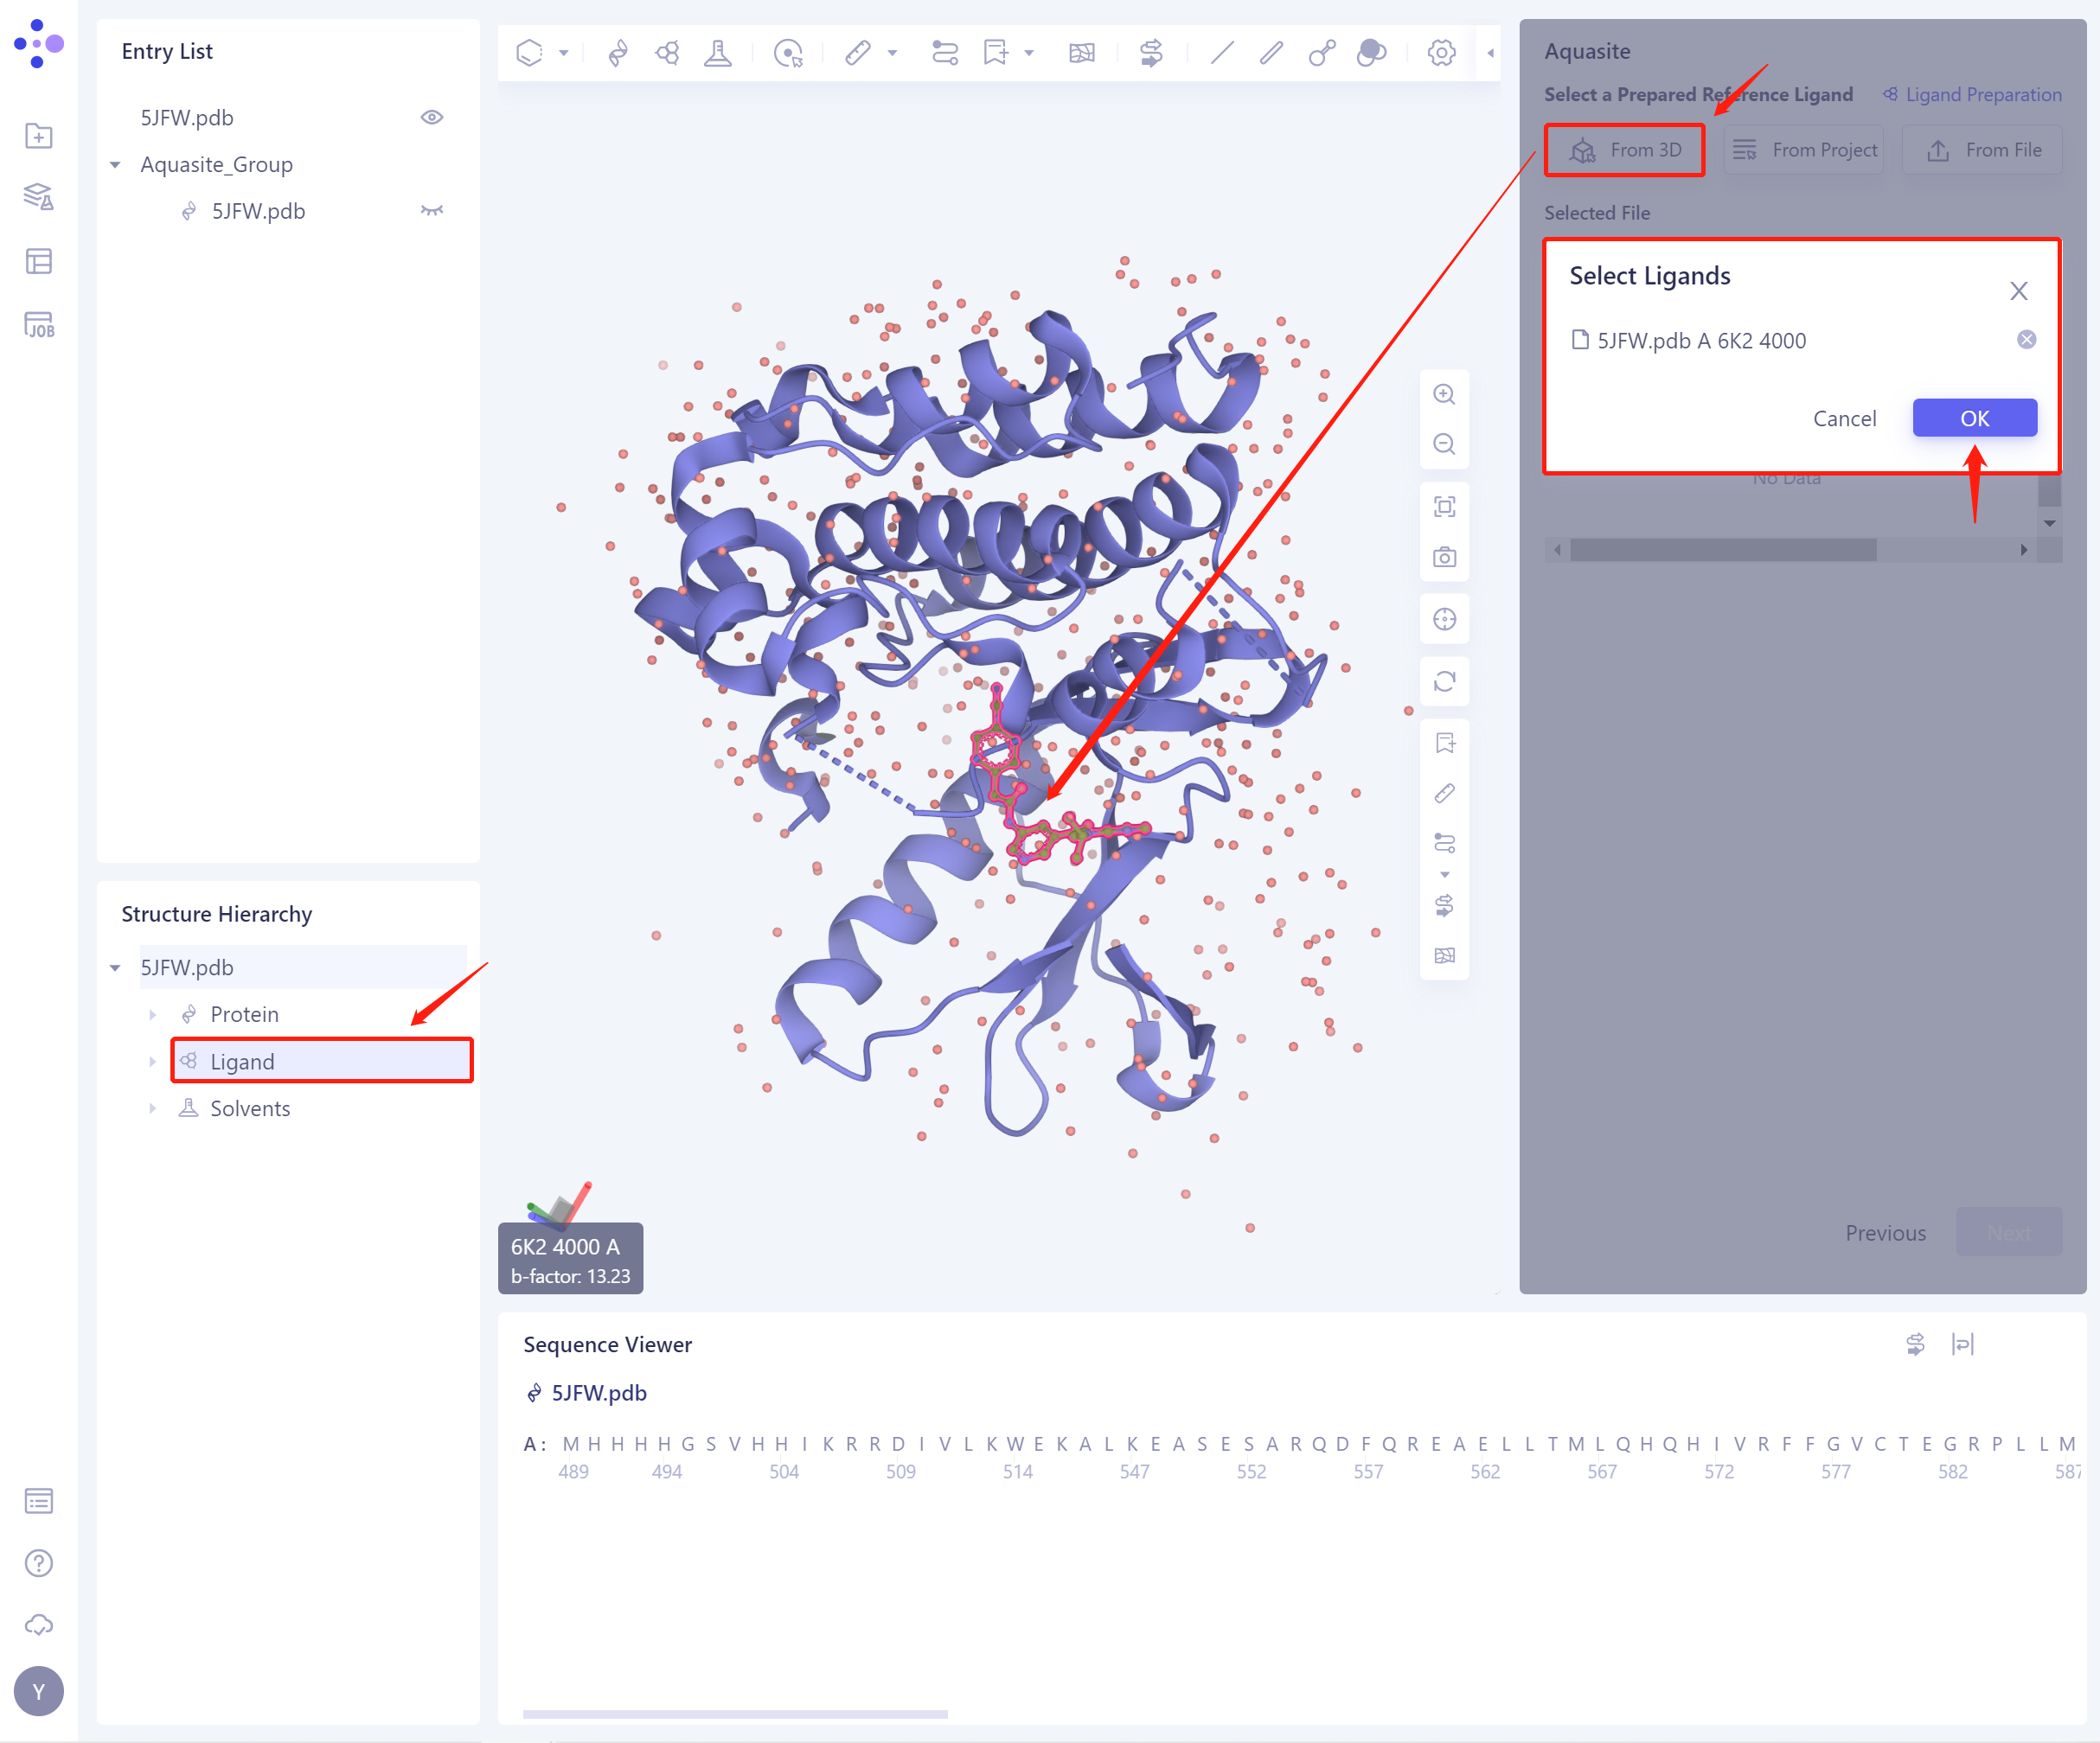Viewport: 2100px width, 1743px height.
Task: Show hidden 5JFW.pdb under Aquasite_Group
Action: [431, 211]
